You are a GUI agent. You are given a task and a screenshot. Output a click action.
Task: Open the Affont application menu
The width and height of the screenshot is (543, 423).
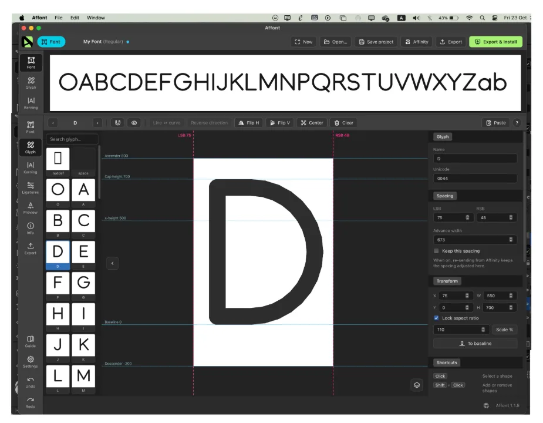point(39,18)
